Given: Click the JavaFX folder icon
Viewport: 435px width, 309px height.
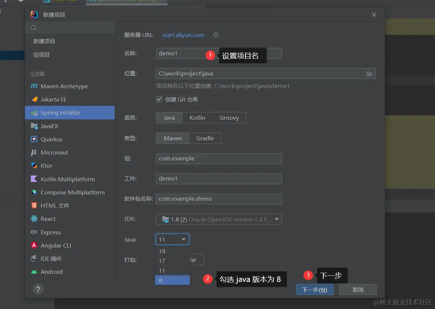Looking at the screenshot, I should (x=34, y=126).
